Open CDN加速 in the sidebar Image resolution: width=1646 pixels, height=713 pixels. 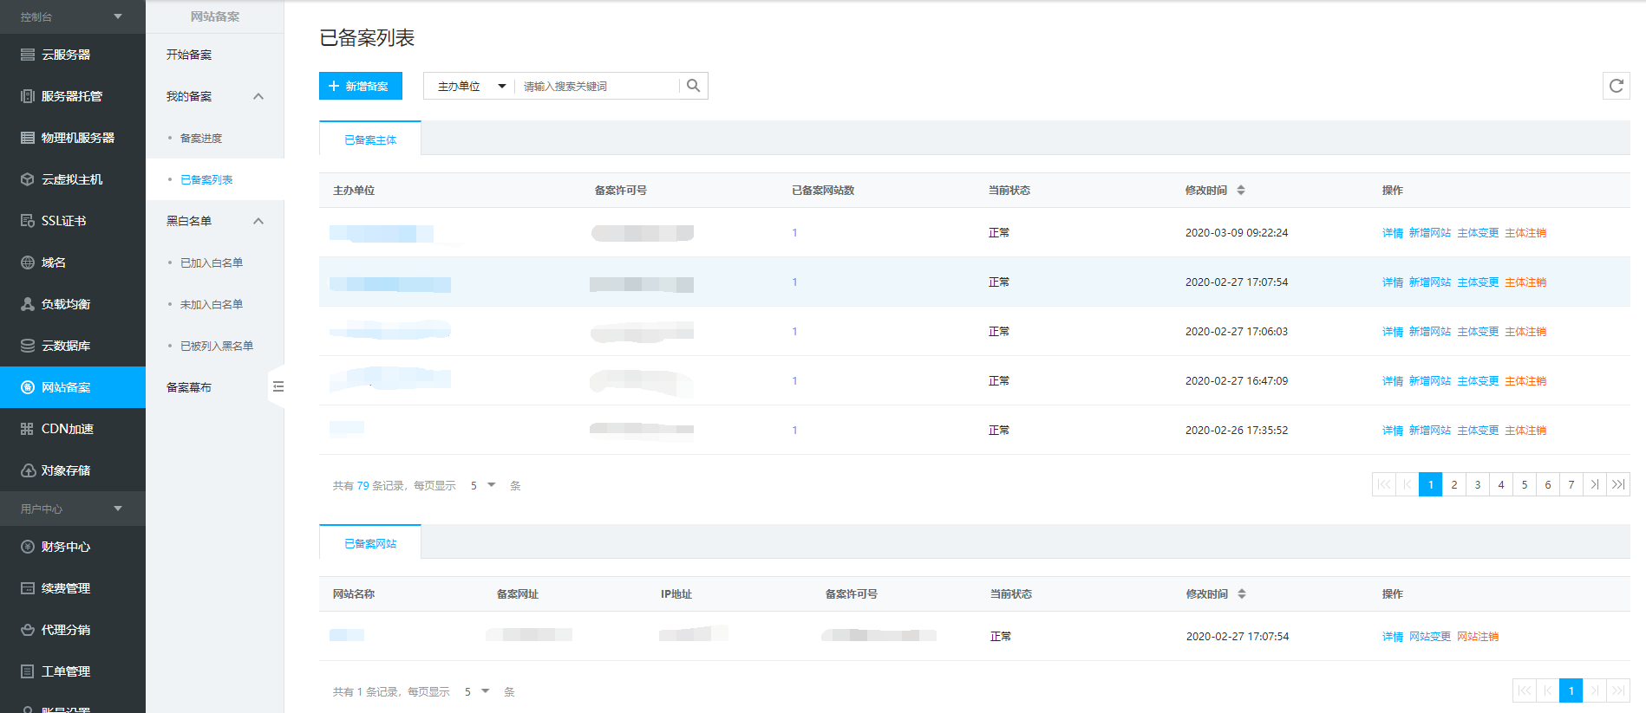(x=67, y=429)
